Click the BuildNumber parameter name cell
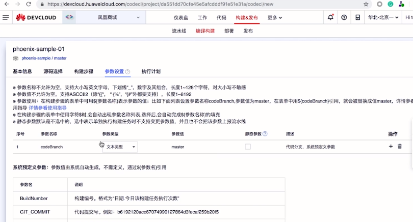The width and height of the screenshot is (413, 222). pyautogui.click(x=34, y=199)
